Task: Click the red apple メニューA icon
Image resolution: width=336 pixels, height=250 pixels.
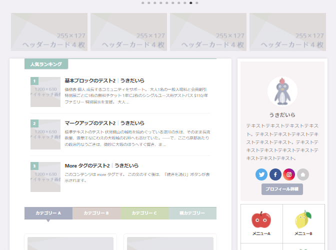Action: pos(261,219)
